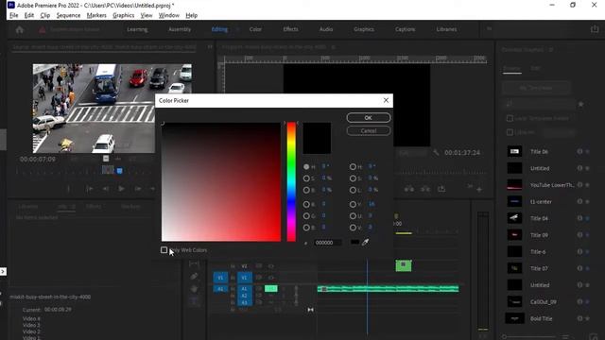Click the small black swatch beside eyedropper

354,242
